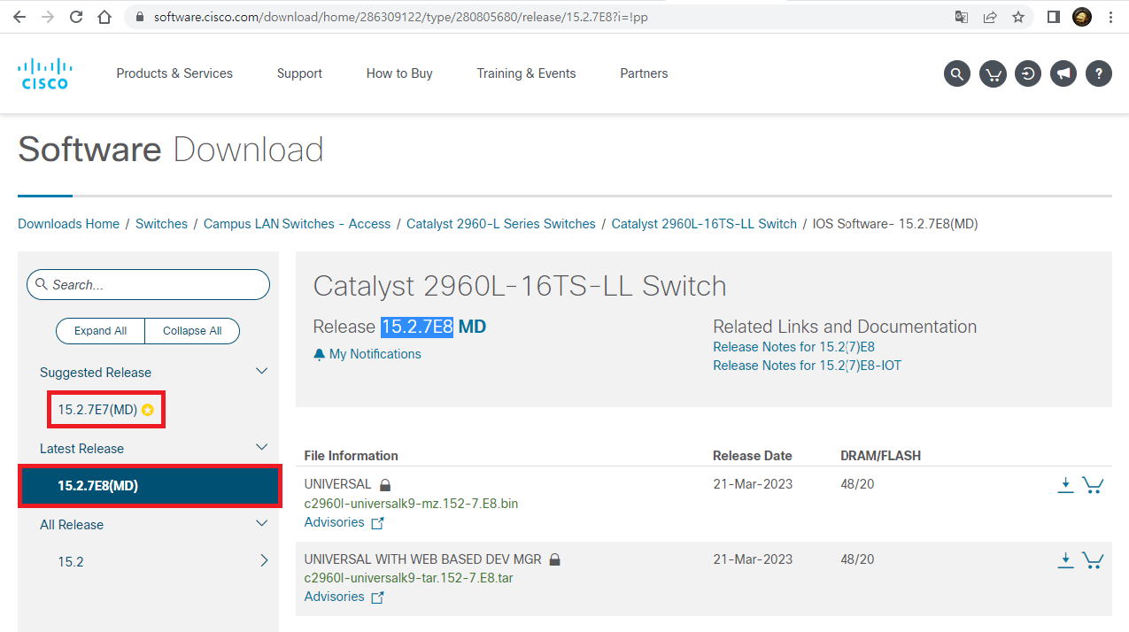Open the Training & Events menu
The height and width of the screenshot is (632, 1129).
(526, 73)
